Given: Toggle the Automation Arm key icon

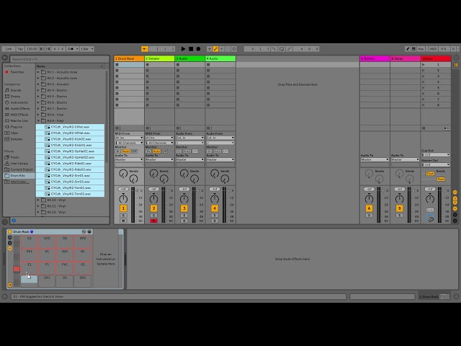Looking at the screenshot, I should coord(215,49).
